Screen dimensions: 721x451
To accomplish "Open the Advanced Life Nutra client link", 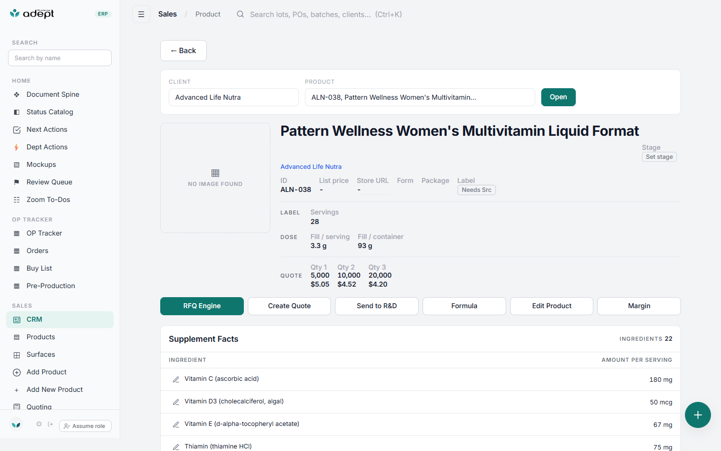I will (311, 167).
